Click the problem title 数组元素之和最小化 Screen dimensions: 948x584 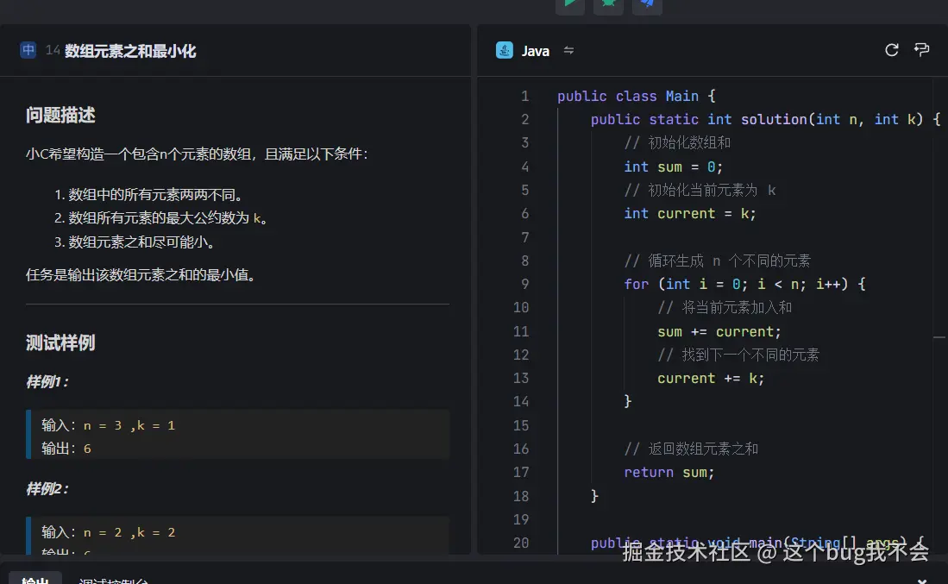pos(129,51)
